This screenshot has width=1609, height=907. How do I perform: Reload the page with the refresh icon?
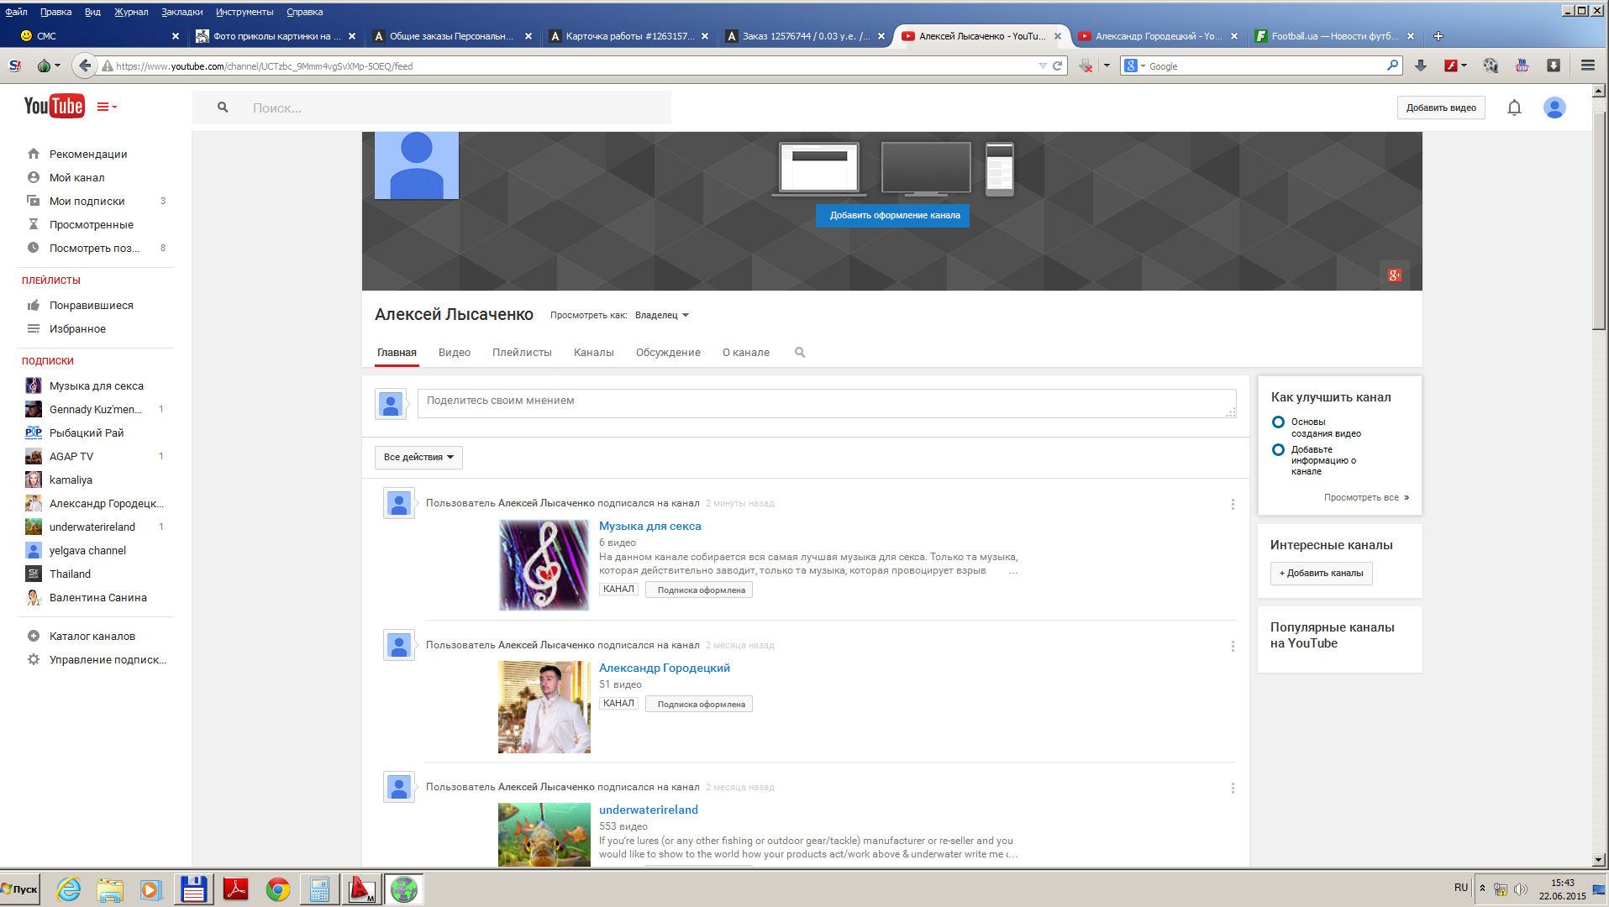click(x=1058, y=66)
